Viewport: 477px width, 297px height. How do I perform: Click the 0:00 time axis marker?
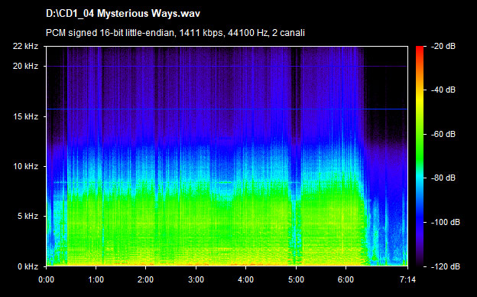[46, 279]
